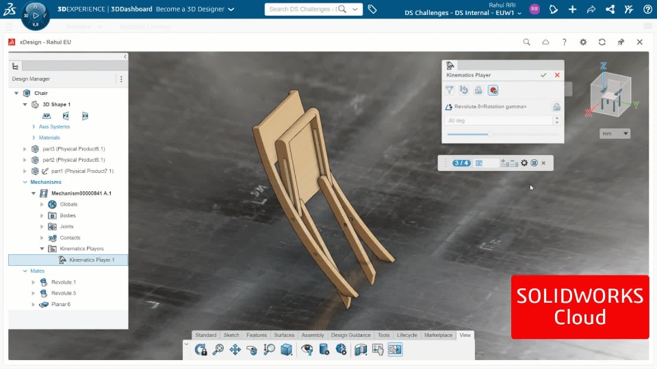Open the Design Manager three-dot menu
This screenshot has height=369, width=657.
121,79
